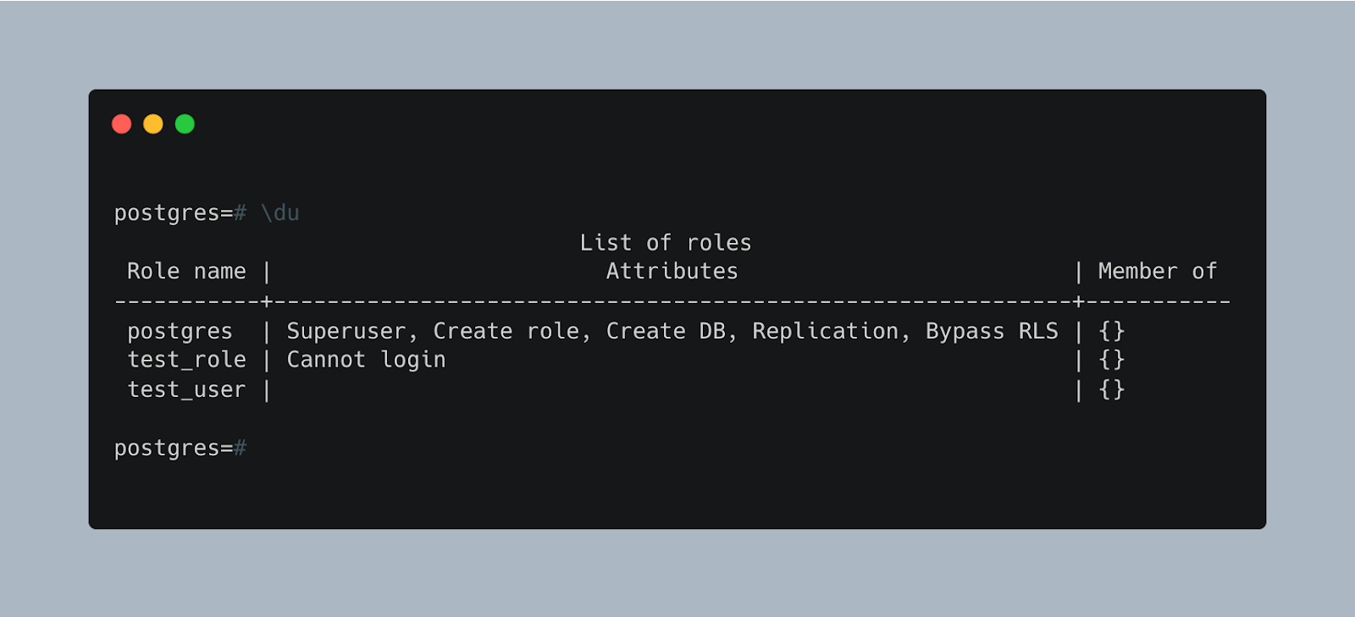Click the empty bottom postgres=# prompt
This screenshot has height=617, width=1355.
coord(180,449)
